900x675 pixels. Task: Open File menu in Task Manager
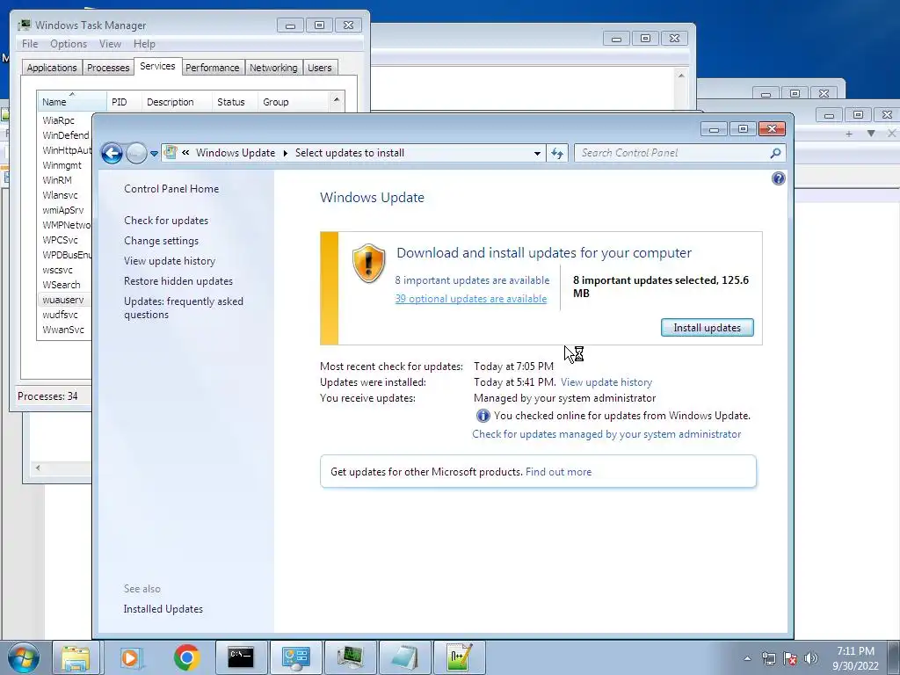click(30, 44)
